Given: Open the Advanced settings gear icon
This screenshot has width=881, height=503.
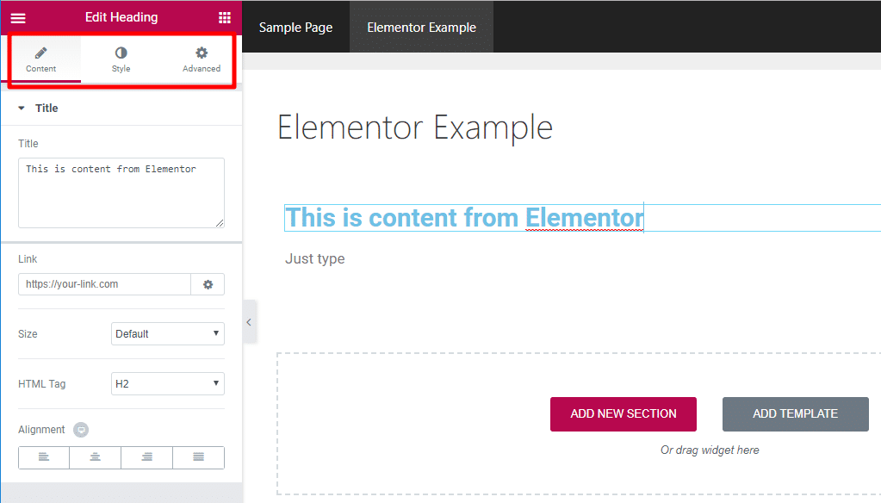Looking at the screenshot, I should coord(200,54).
